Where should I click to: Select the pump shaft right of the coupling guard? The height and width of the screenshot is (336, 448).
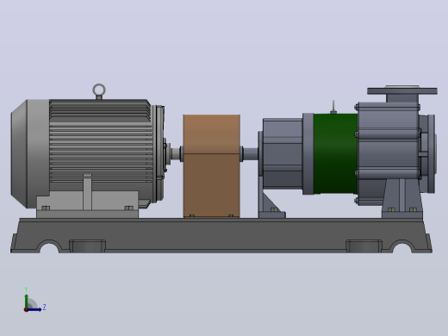click(251, 154)
